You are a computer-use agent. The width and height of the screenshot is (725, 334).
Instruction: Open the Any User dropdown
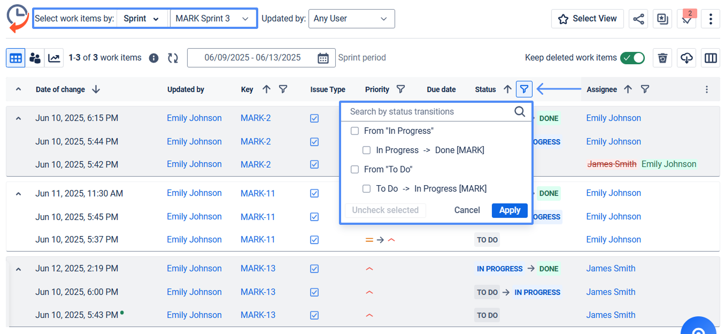351,18
